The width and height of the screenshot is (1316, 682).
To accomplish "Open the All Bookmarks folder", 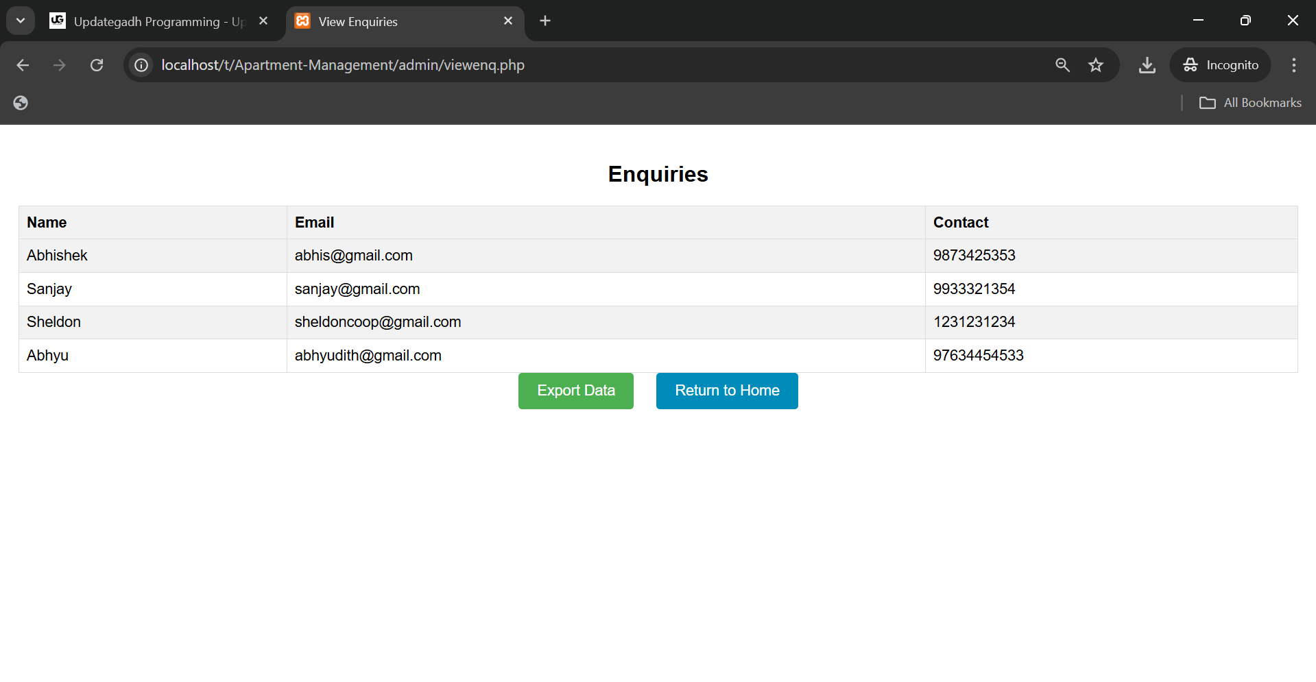I will 1250,103.
